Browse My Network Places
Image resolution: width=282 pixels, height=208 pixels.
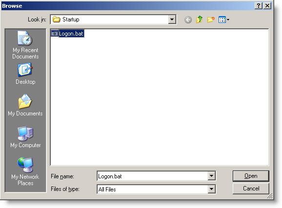point(25,171)
